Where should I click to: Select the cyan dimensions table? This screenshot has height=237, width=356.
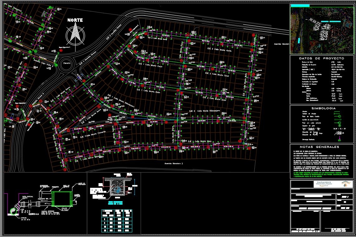(x=117, y=221)
